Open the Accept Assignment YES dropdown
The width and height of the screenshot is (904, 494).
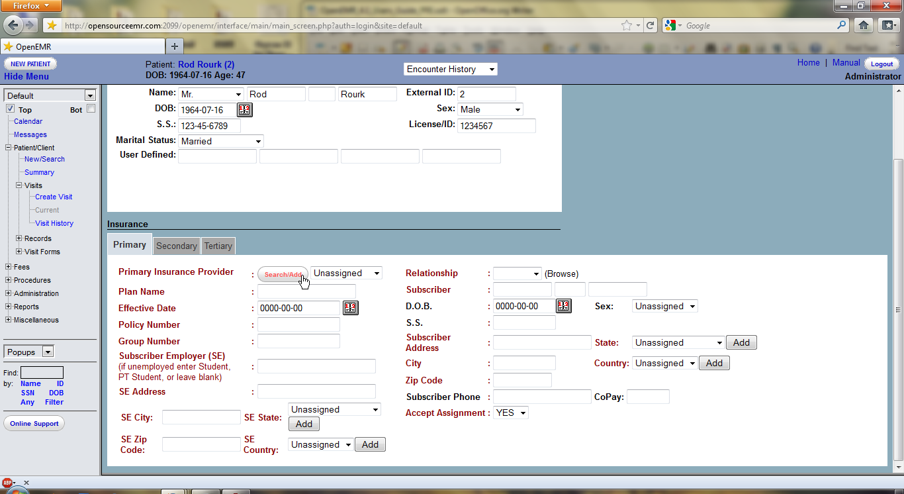[511, 413]
